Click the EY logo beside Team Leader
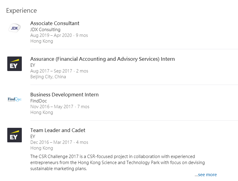 tap(15, 135)
